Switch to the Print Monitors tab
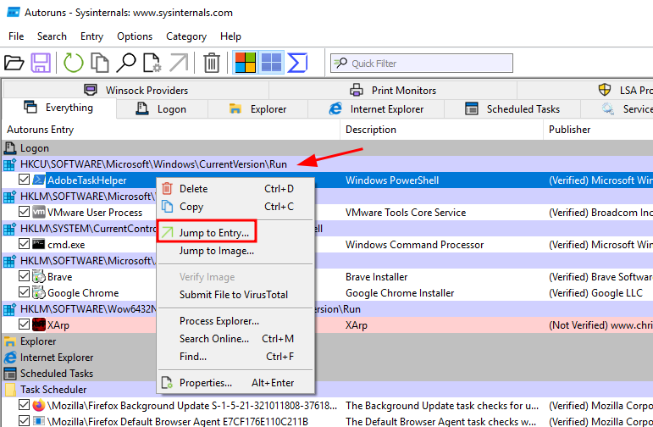This screenshot has height=427, width=653. coord(393,90)
